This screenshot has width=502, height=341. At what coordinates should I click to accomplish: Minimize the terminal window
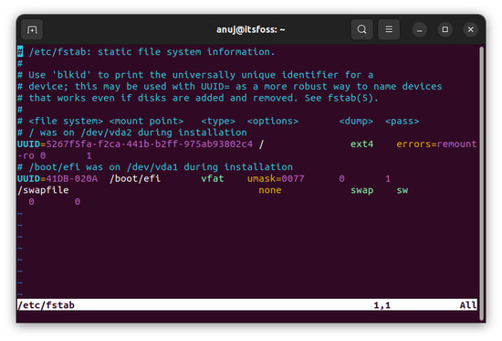420,30
